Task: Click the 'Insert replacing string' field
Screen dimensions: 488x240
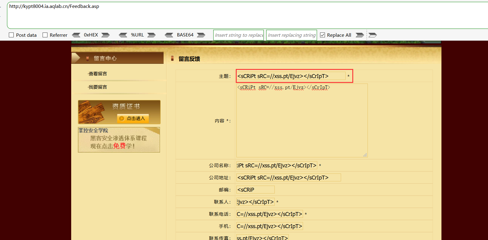Action: [x=291, y=35]
